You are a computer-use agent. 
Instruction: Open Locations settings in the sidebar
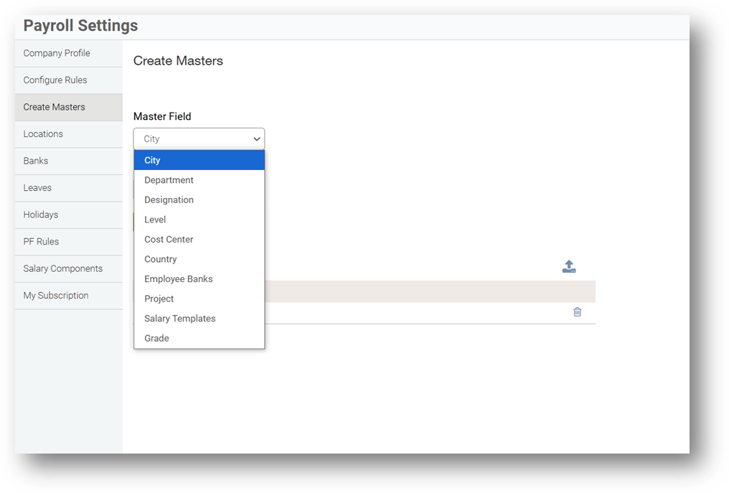click(69, 134)
